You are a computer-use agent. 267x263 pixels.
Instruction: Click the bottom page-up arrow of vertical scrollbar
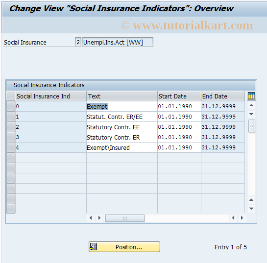pos(251,200)
